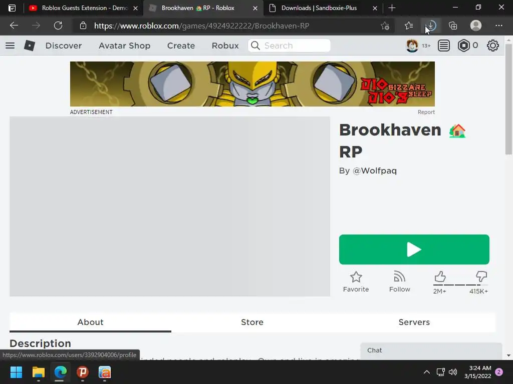Open the Roblox hamburger navigation menu

pos(10,45)
